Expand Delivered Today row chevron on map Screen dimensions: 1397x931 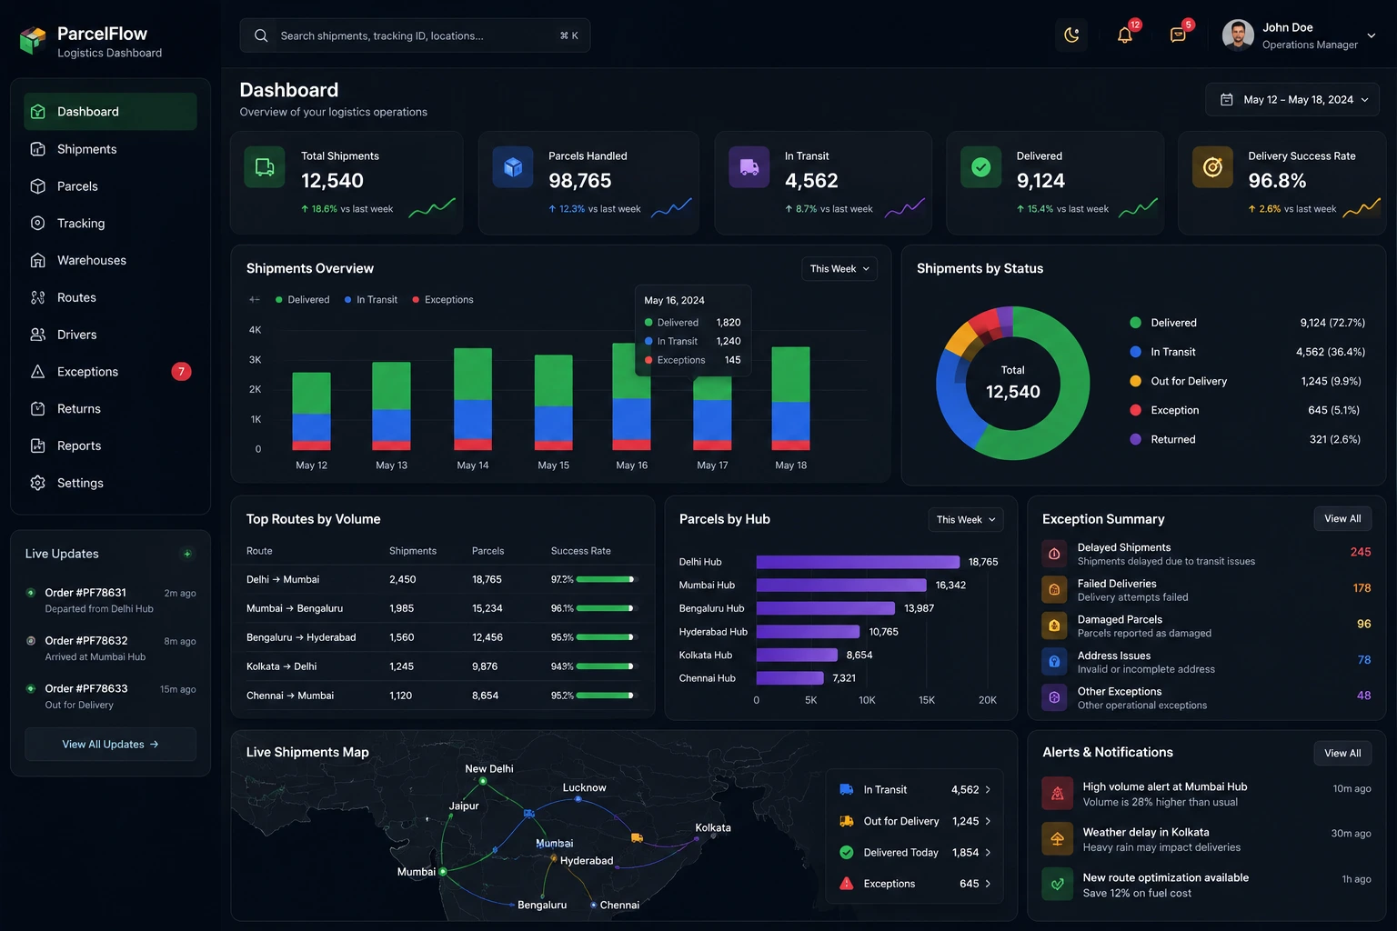pyautogui.click(x=988, y=853)
